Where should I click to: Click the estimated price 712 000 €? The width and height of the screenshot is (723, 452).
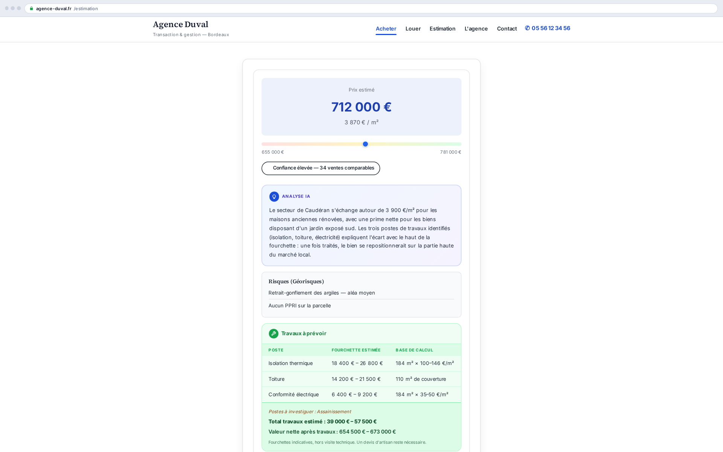click(x=361, y=107)
